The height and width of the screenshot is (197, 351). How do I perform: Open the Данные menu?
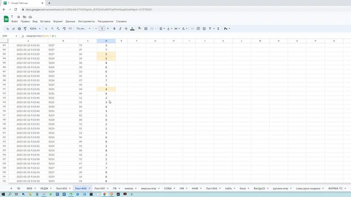pos(70,21)
